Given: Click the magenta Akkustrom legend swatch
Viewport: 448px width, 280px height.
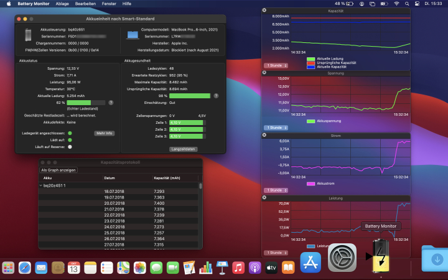Looking at the screenshot, I should point(310,184).
